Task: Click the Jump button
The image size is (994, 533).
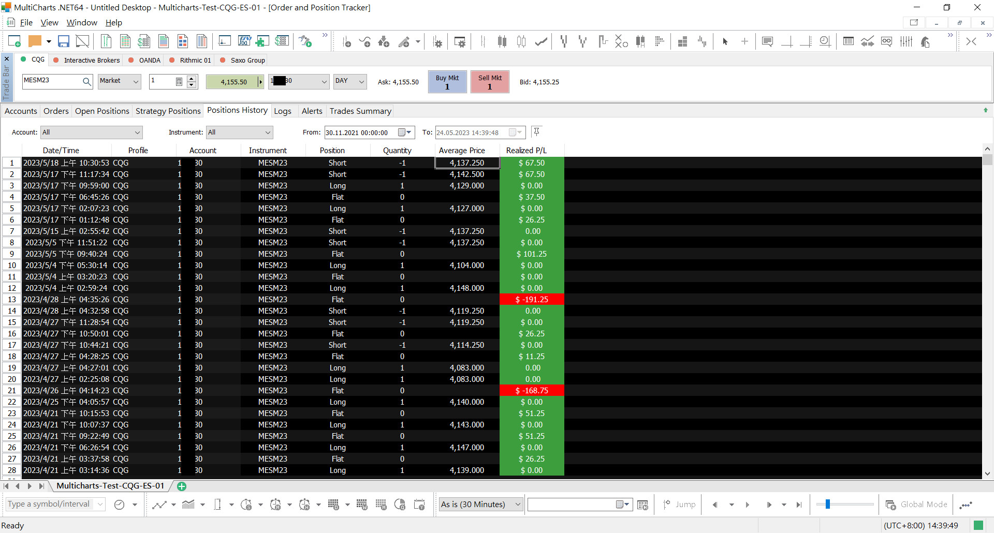Action: tap(680, 505)
